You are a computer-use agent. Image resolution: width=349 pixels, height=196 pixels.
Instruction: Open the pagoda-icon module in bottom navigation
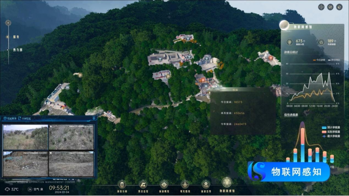click(x=185, y=186)
